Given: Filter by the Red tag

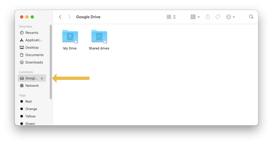Looking at the screenshot, I should click(28, 102).
